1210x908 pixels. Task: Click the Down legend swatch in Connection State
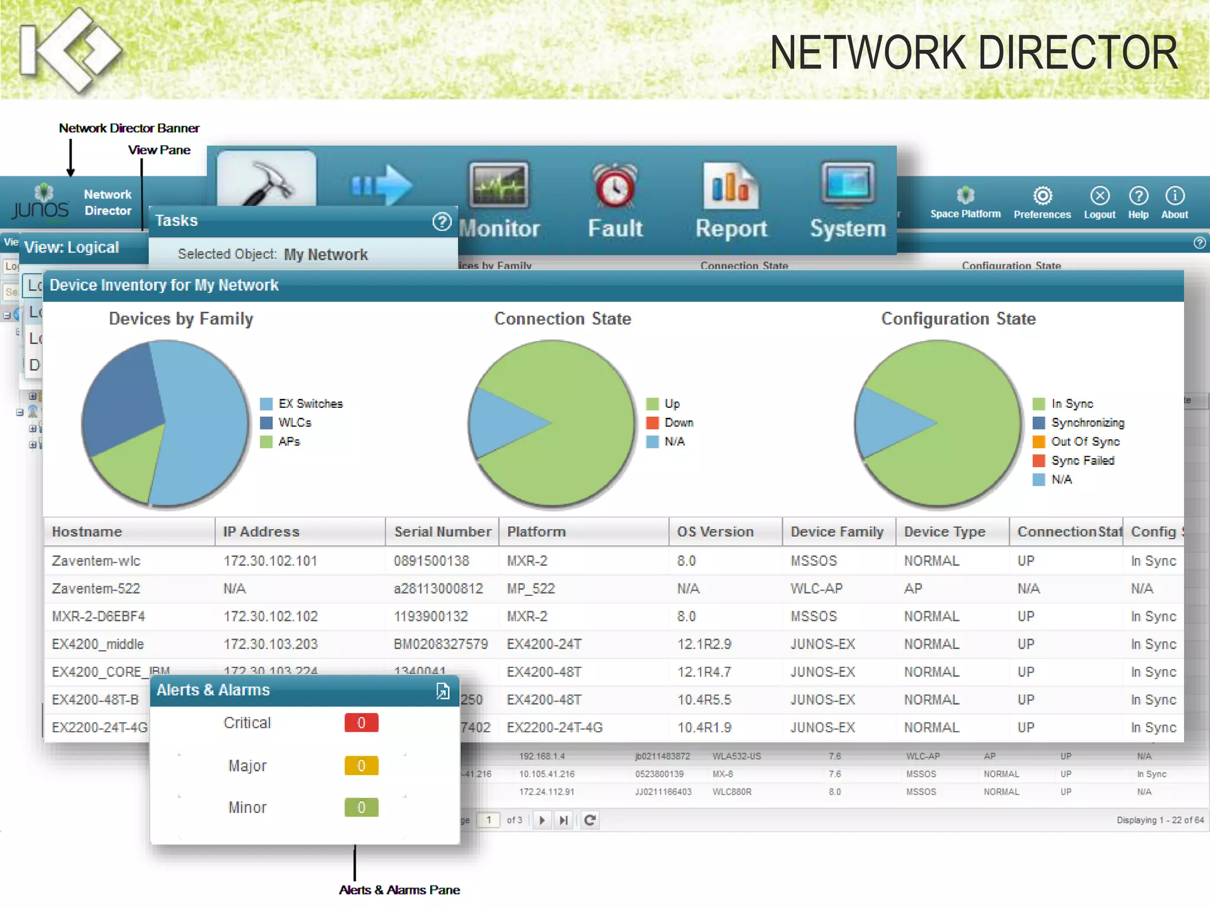(652, 423)
